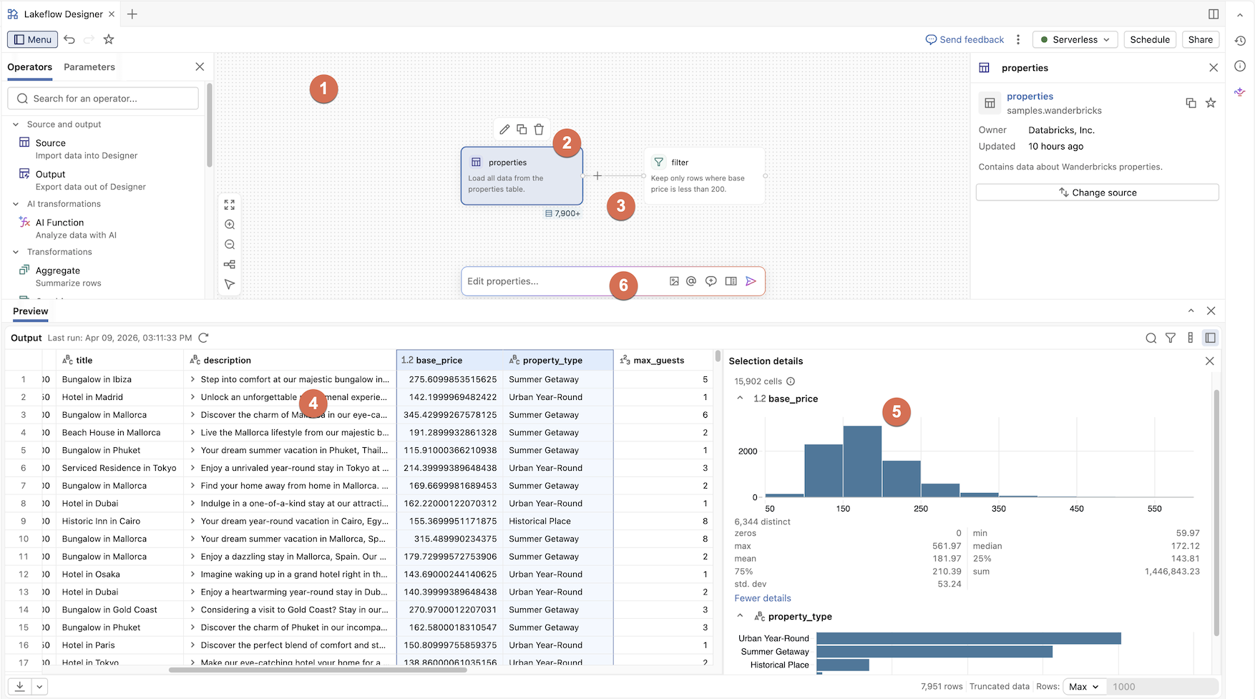This screenshot has width=1255, height=699.
Task: Click the undo arrow icon
Action: pyautogui.click(x=69, y=39)
